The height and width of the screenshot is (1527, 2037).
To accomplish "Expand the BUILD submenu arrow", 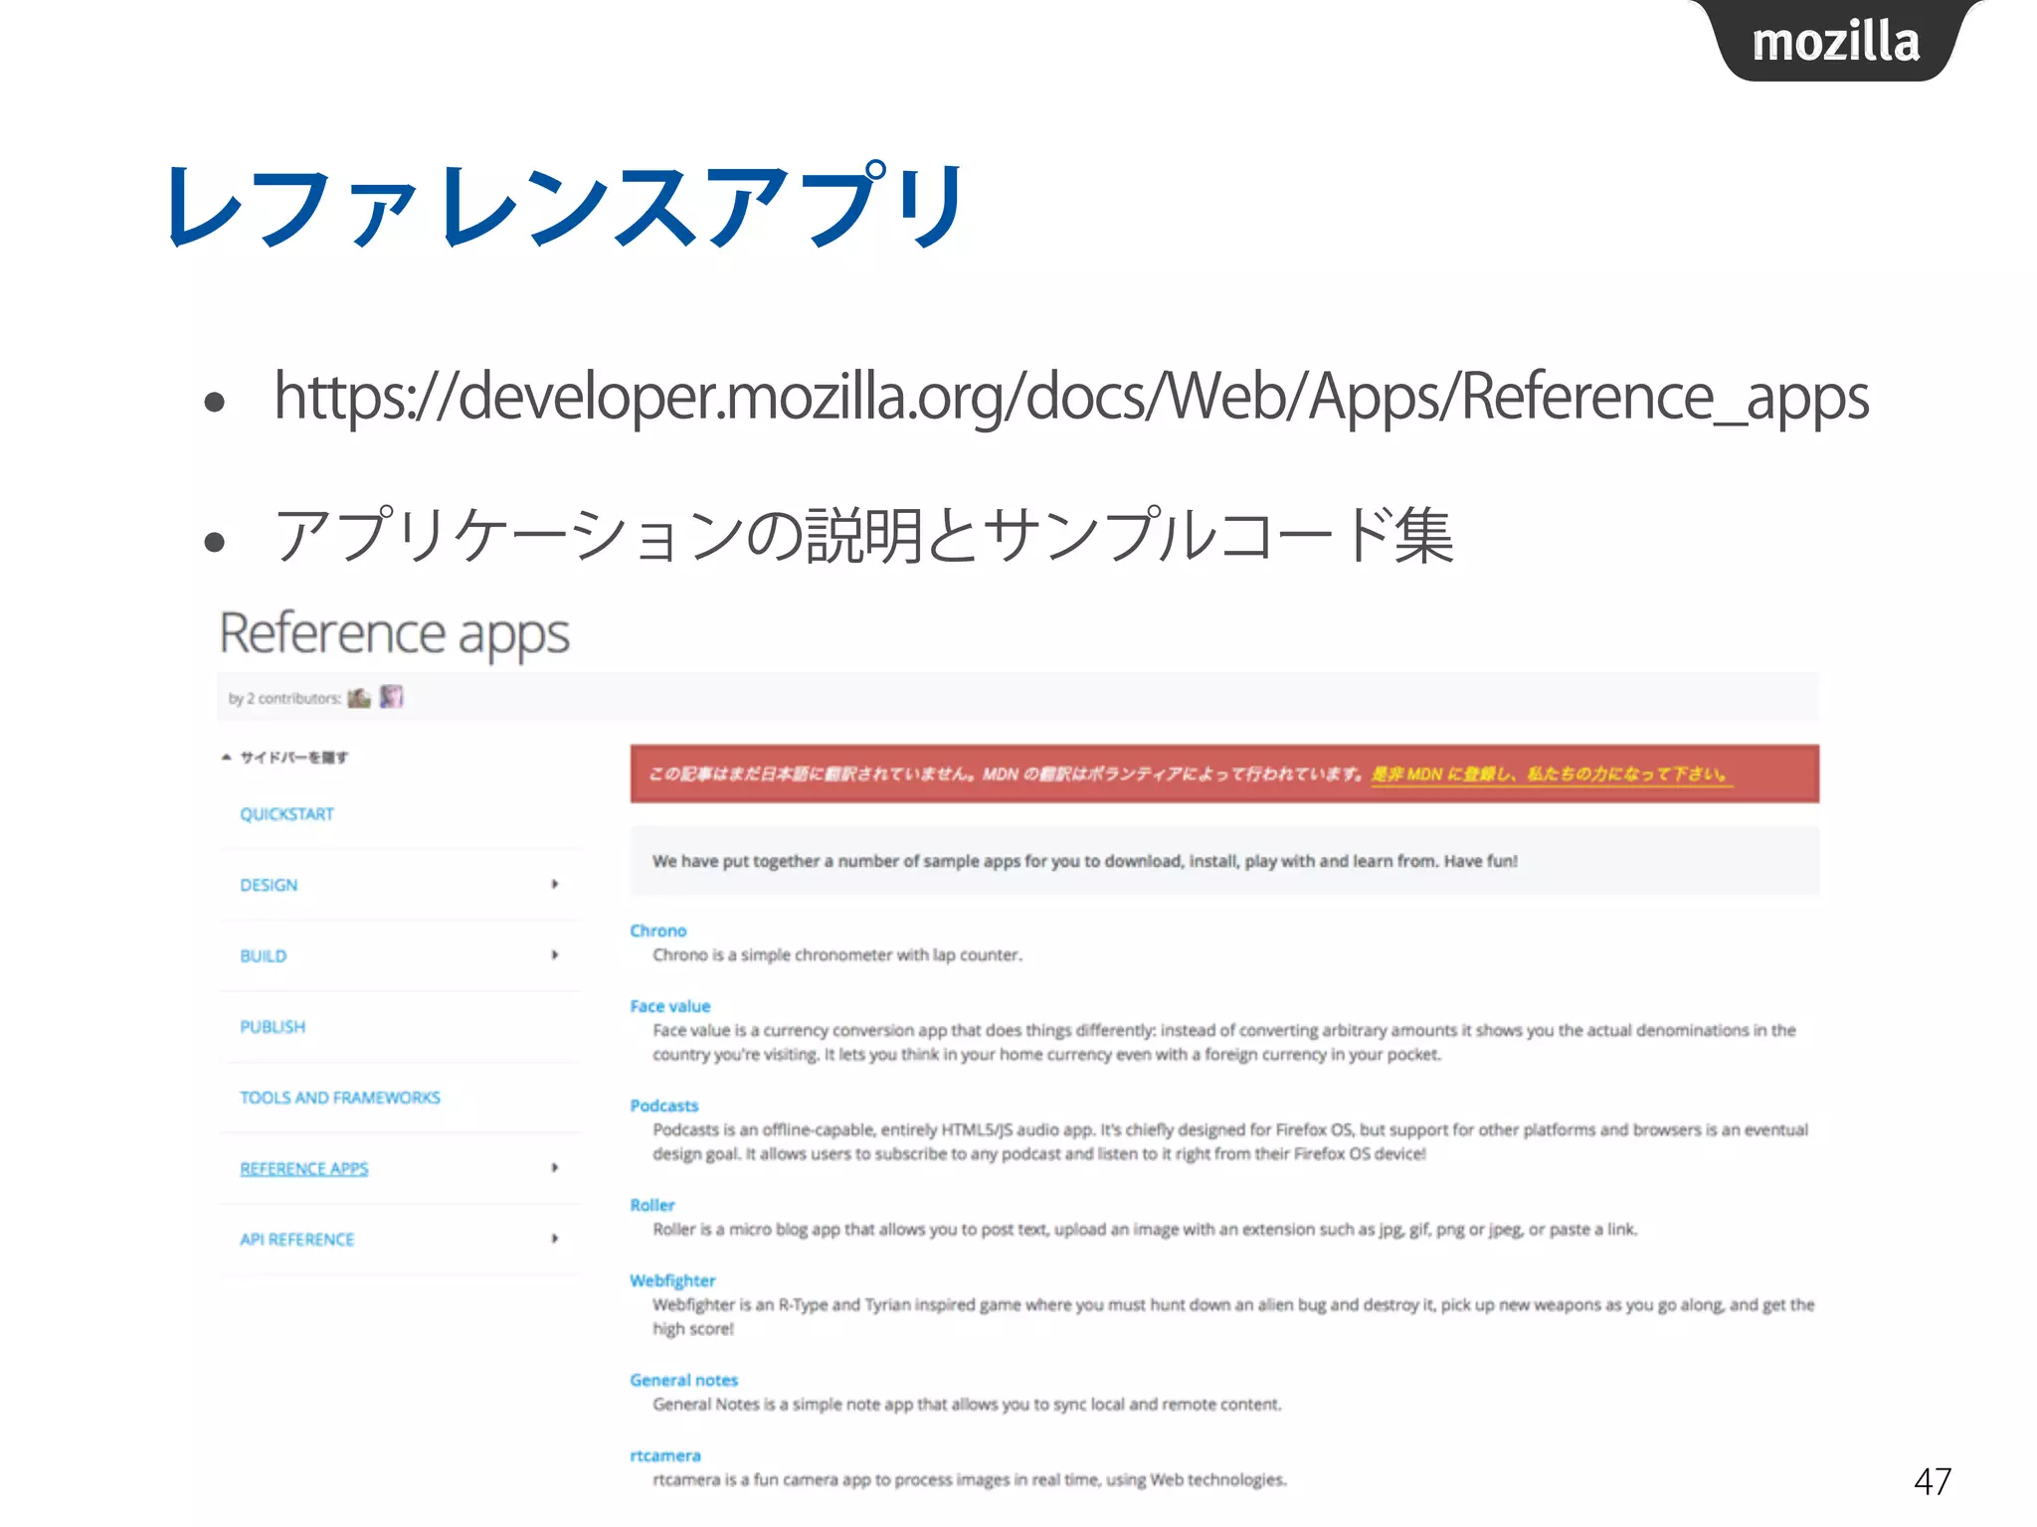I will coord(555,954).
